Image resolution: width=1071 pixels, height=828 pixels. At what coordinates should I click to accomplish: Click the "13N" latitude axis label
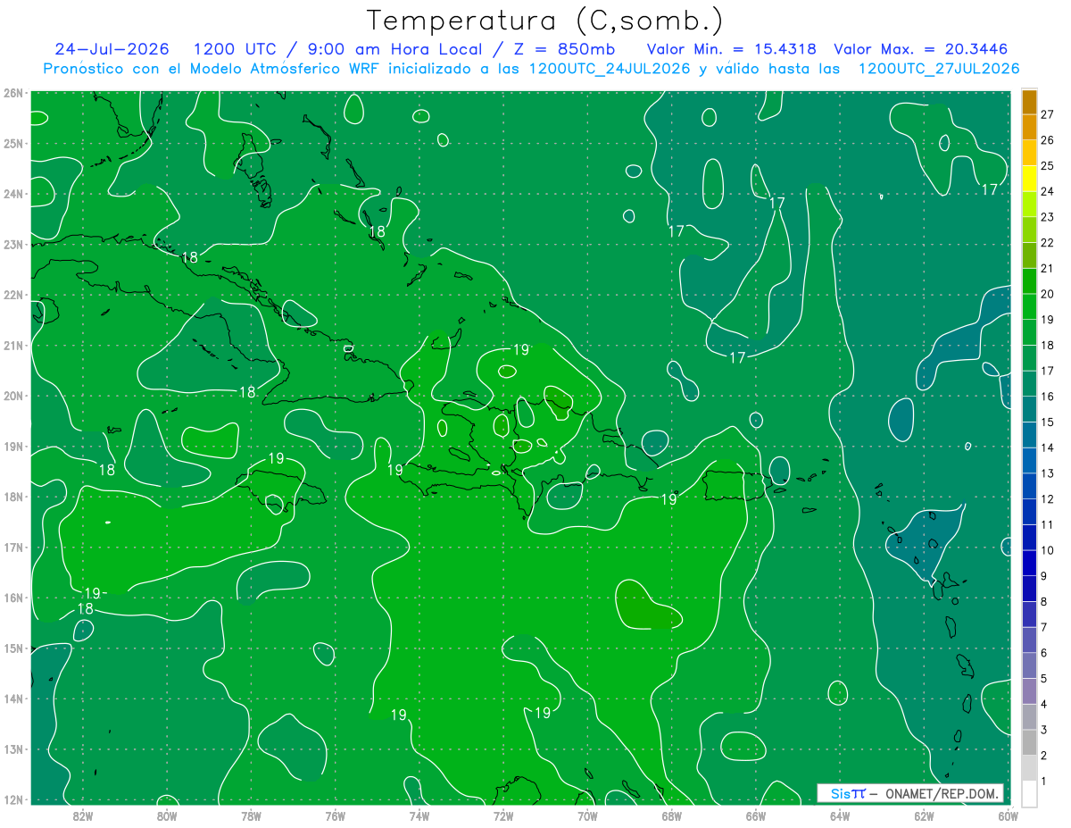(13, 749)
